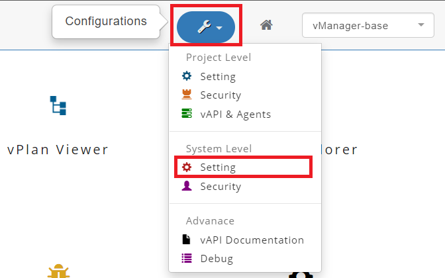Choose vAPI & Agents from menu

click(x=235, y=114)
